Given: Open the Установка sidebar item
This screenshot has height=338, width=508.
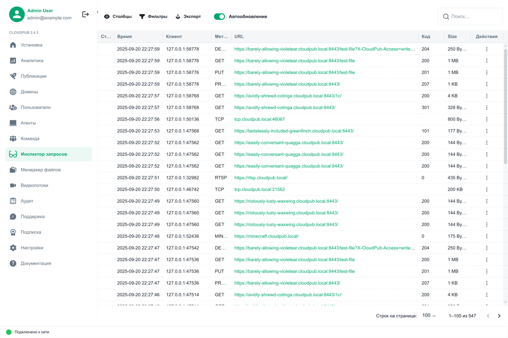Looking at the screenshot, I should click(x=32, y=45).
